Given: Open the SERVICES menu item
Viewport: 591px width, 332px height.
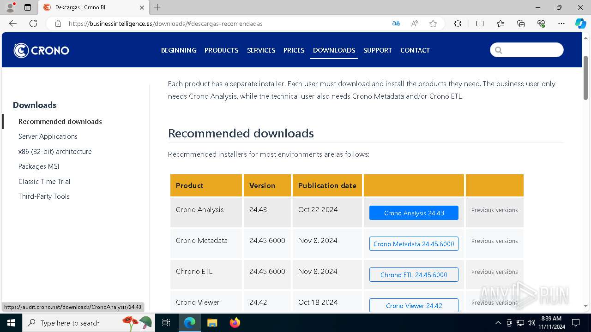Looking at the screenshot, I should click(261, 50).
